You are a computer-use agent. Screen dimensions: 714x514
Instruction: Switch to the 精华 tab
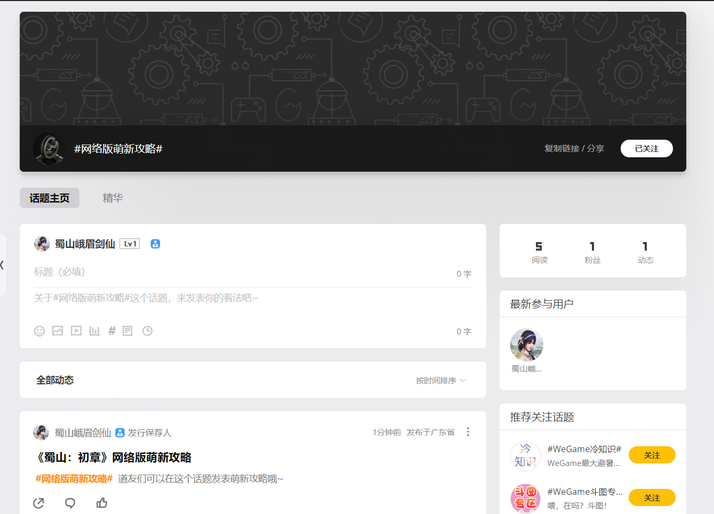click(113, 198)
